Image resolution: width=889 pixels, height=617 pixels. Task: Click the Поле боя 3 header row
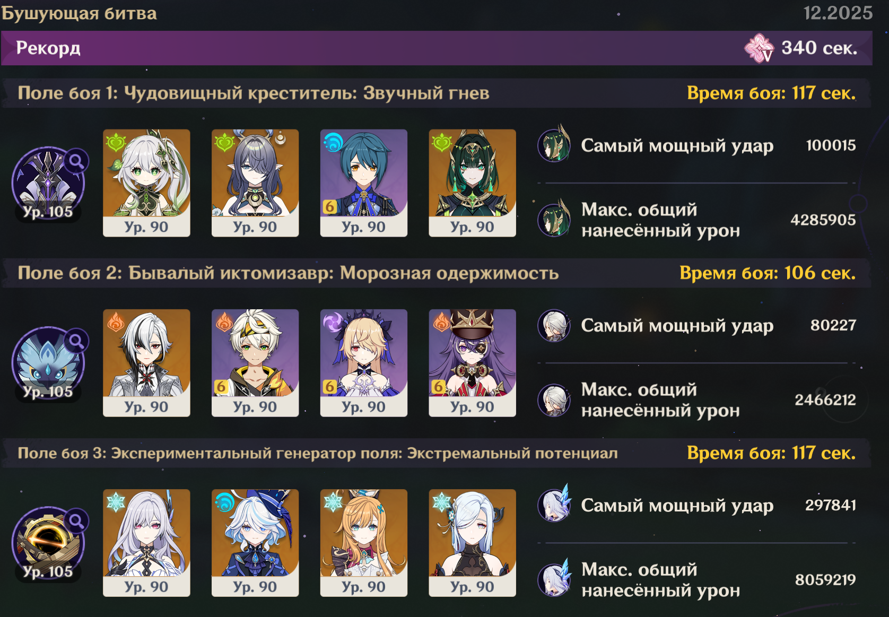[x=437, y=453]
